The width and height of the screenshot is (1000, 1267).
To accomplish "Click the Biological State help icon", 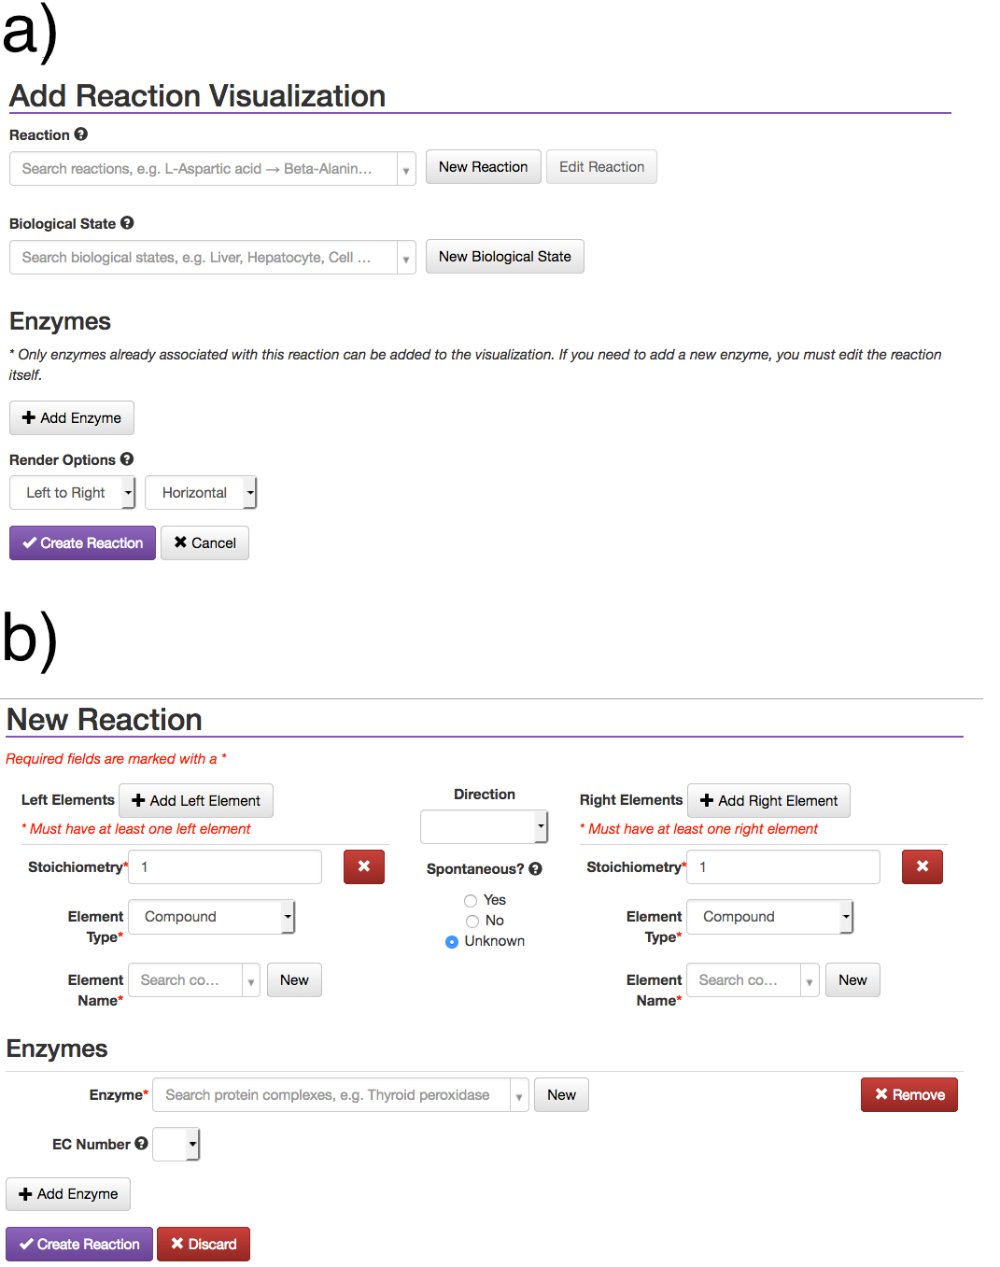I will tap(127, 223).
